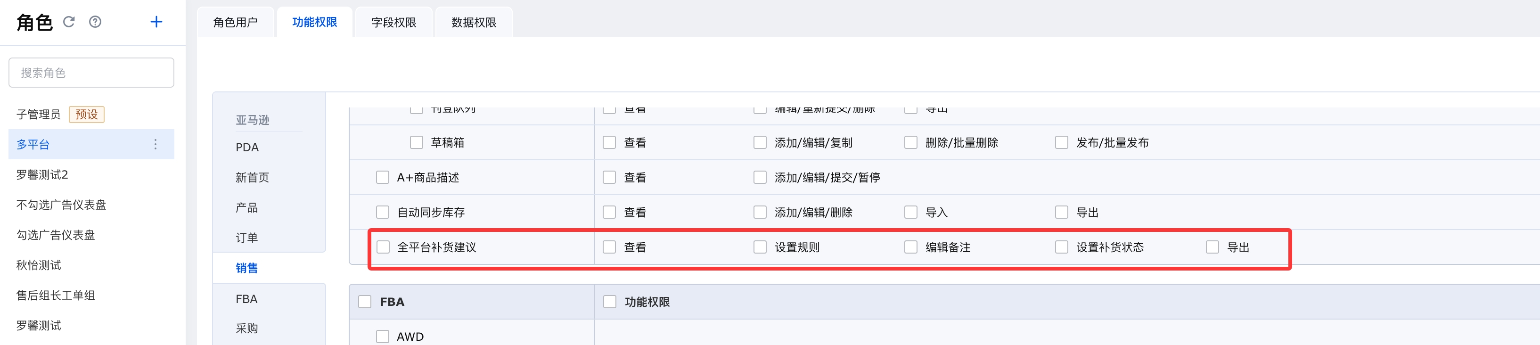Check 导出 for 全平台补货建议

tap(1212, 247)
